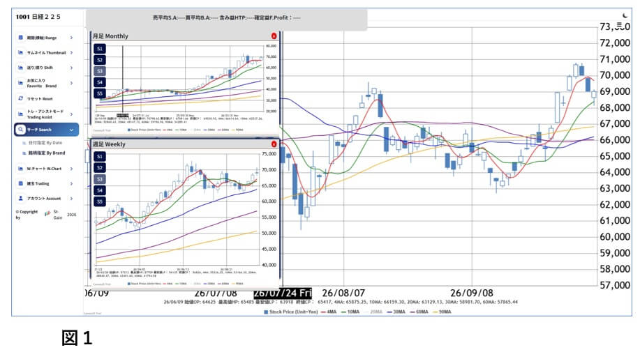640x352 pixels.
Task: Click S1 button in Weekly panel
Action: pos(100,156)
